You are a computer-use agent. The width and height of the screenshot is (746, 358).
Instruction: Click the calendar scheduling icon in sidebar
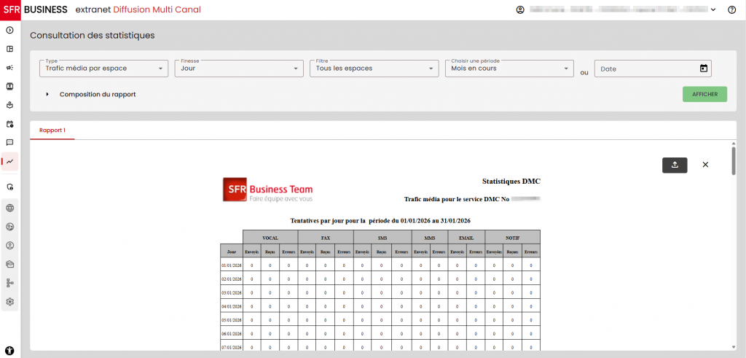(10, 124)
